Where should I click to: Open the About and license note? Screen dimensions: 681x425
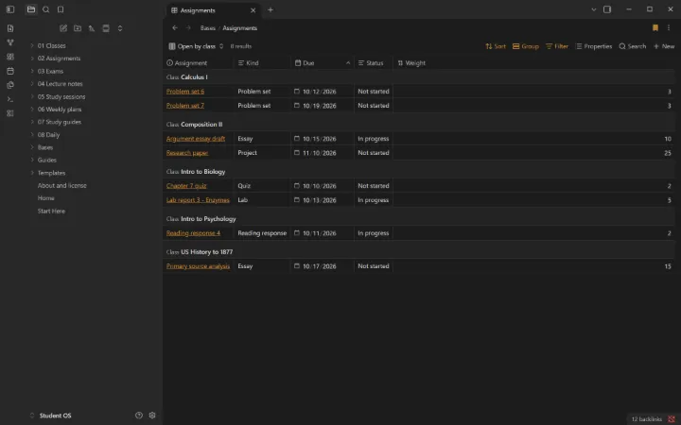point(62,186)
